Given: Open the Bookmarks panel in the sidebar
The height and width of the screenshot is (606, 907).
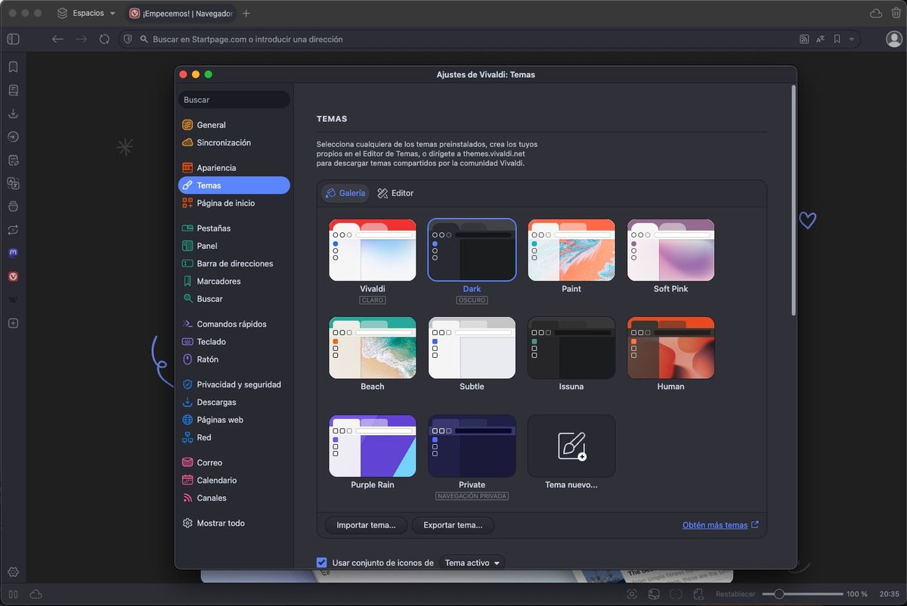Looking at the screenshot, I should (13, 67).
